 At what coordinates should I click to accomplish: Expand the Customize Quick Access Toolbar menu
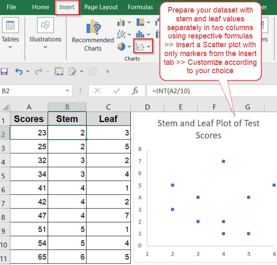click(x=107, y=71)
